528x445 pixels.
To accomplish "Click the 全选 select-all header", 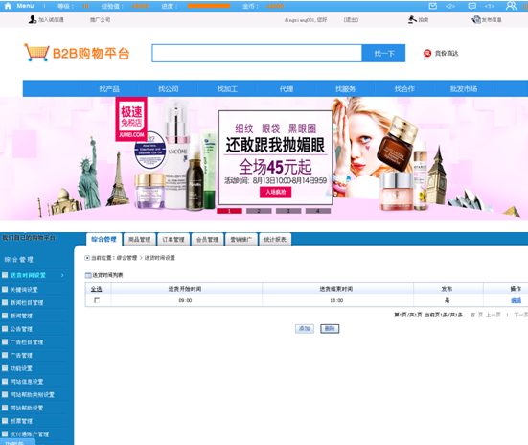I will point(97,289).
